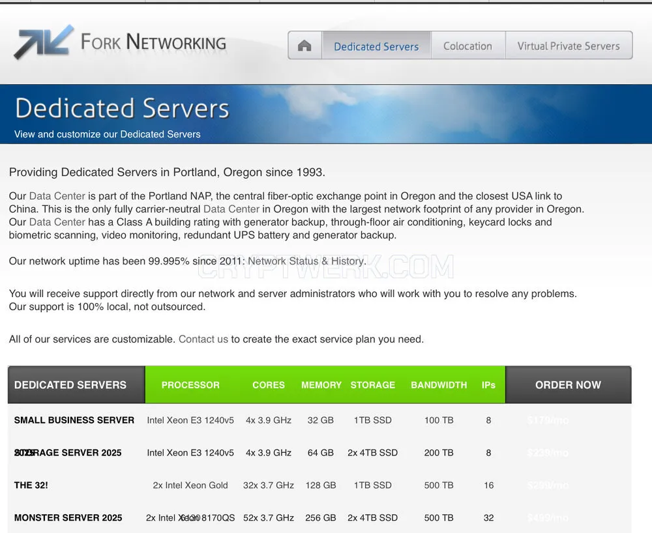Click 'Providing Dedicated Servers in Portland' heading
Image resolution: width=652 pixels, height=533 pixels.
(x=167, y=172)
